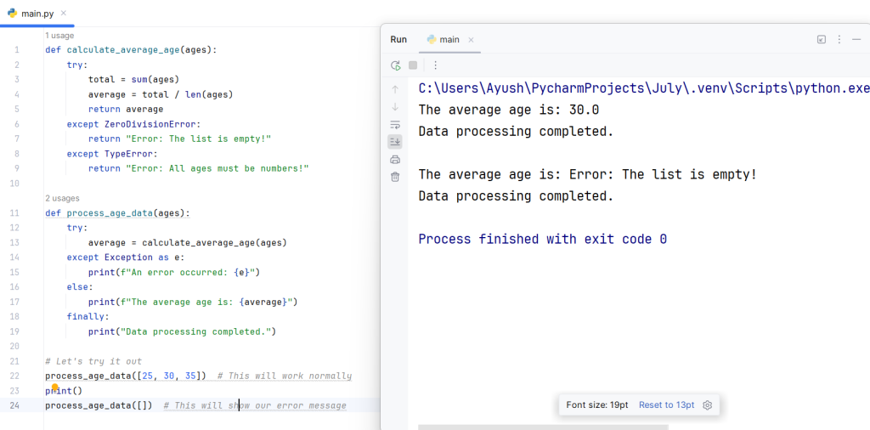Open Run panel options three-dots menu
Screen dimensions: 870x430
(839, 39)
